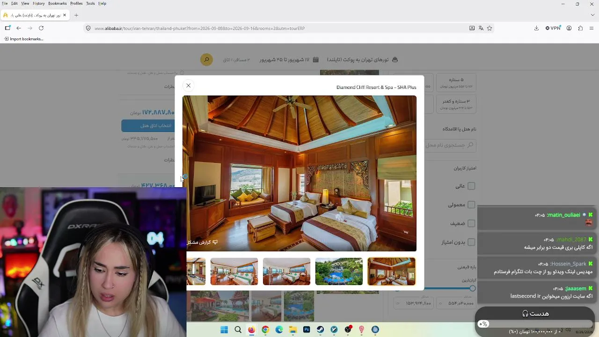Reload the alibaba.ir page
The width and height of the screenshot is (599, 337).
click(x=41, y=28)
